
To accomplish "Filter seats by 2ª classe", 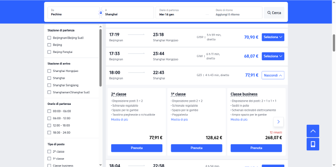I will coord(49,151).
